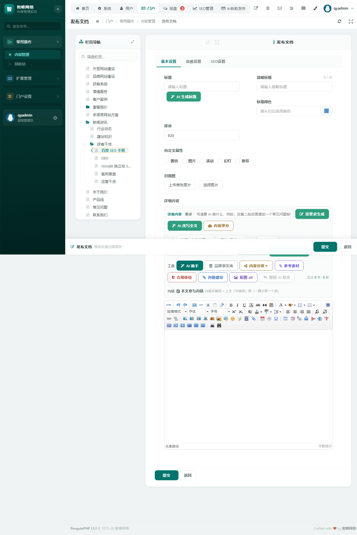Insert blockquote via quote icon
Image resolution: width=357 pixels, height=535 pixels.
265,305
